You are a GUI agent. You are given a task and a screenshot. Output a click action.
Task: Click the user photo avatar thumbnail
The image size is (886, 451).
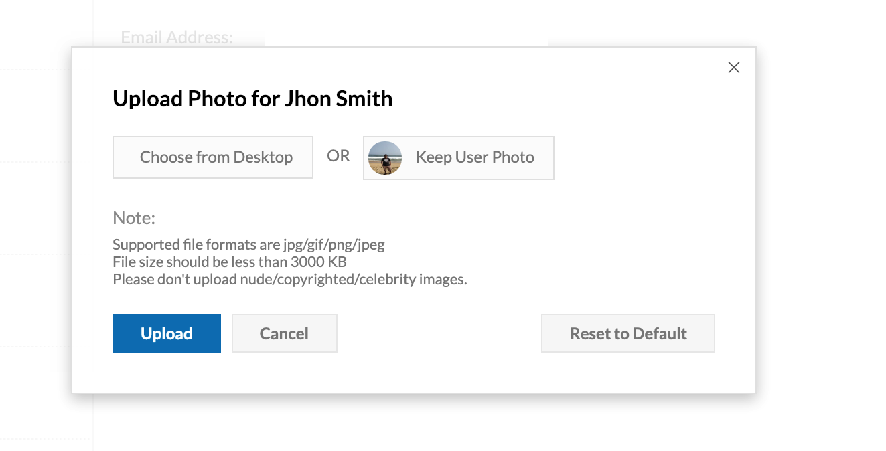385,158
